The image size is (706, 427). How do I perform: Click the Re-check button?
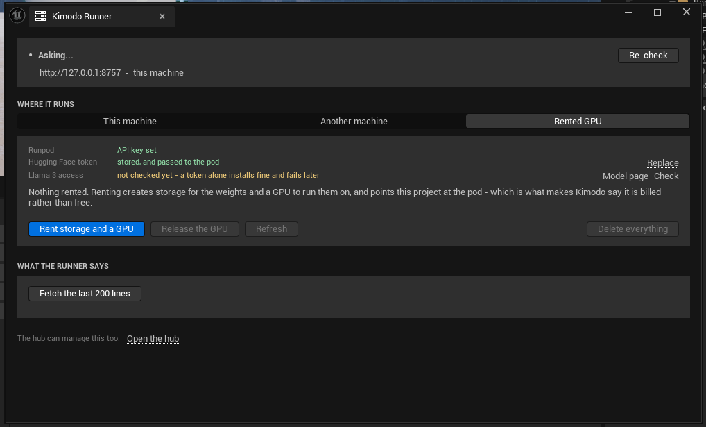(648, 56)
